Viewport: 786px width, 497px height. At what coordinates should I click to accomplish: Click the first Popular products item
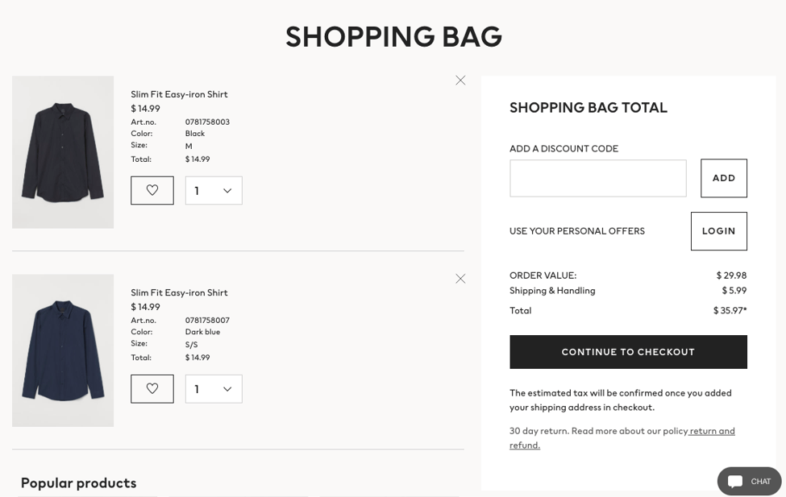(x=88, y=495)
